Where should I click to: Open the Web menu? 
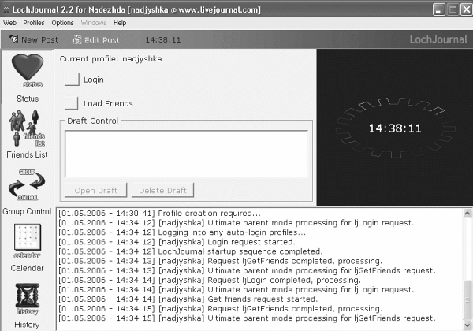(9, 23)
